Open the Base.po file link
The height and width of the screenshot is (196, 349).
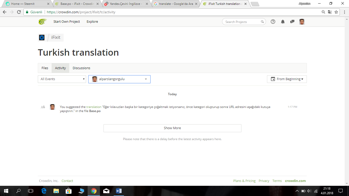click(95, 111)
